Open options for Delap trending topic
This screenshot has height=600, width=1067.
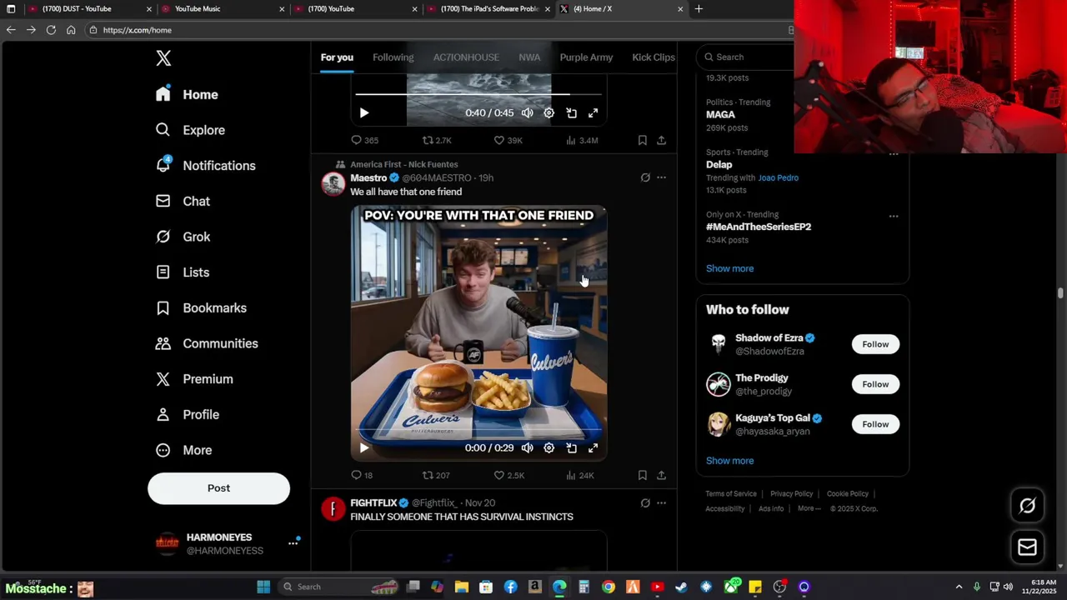[x=894, y=154]
